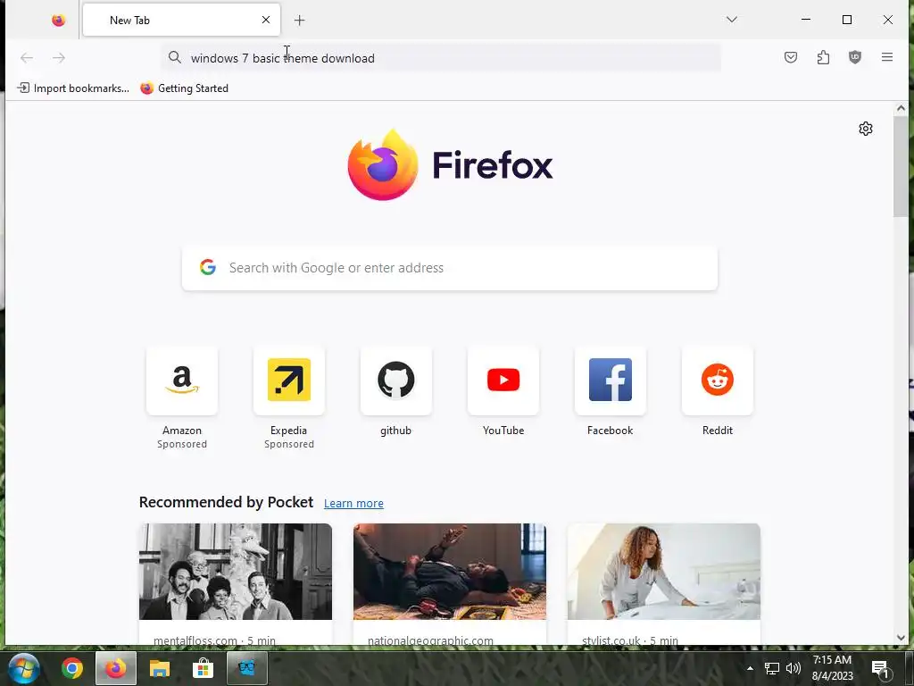Close the New Tab tab
Screen dimensions: 914x686
[266, 20]
